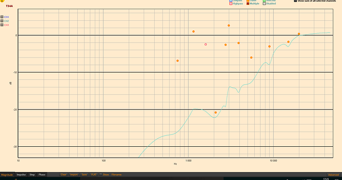Select the pink highpass point near 1600 Hz

tap(206, 44)
